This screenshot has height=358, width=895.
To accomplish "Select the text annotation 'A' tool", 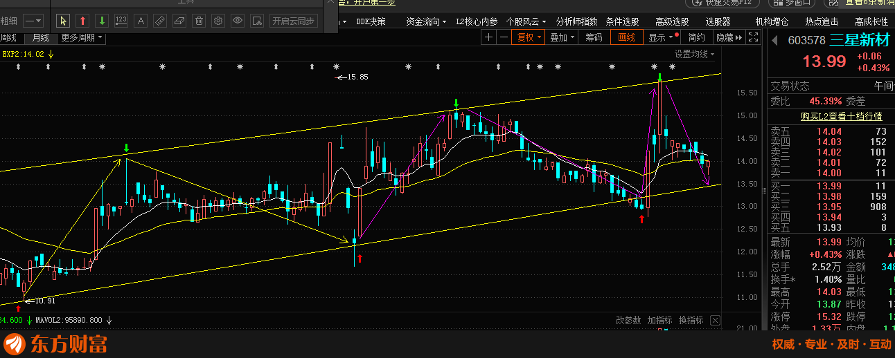I will [141, 21].
